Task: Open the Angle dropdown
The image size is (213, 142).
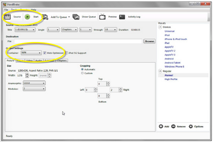Action: tap(53, 30)
